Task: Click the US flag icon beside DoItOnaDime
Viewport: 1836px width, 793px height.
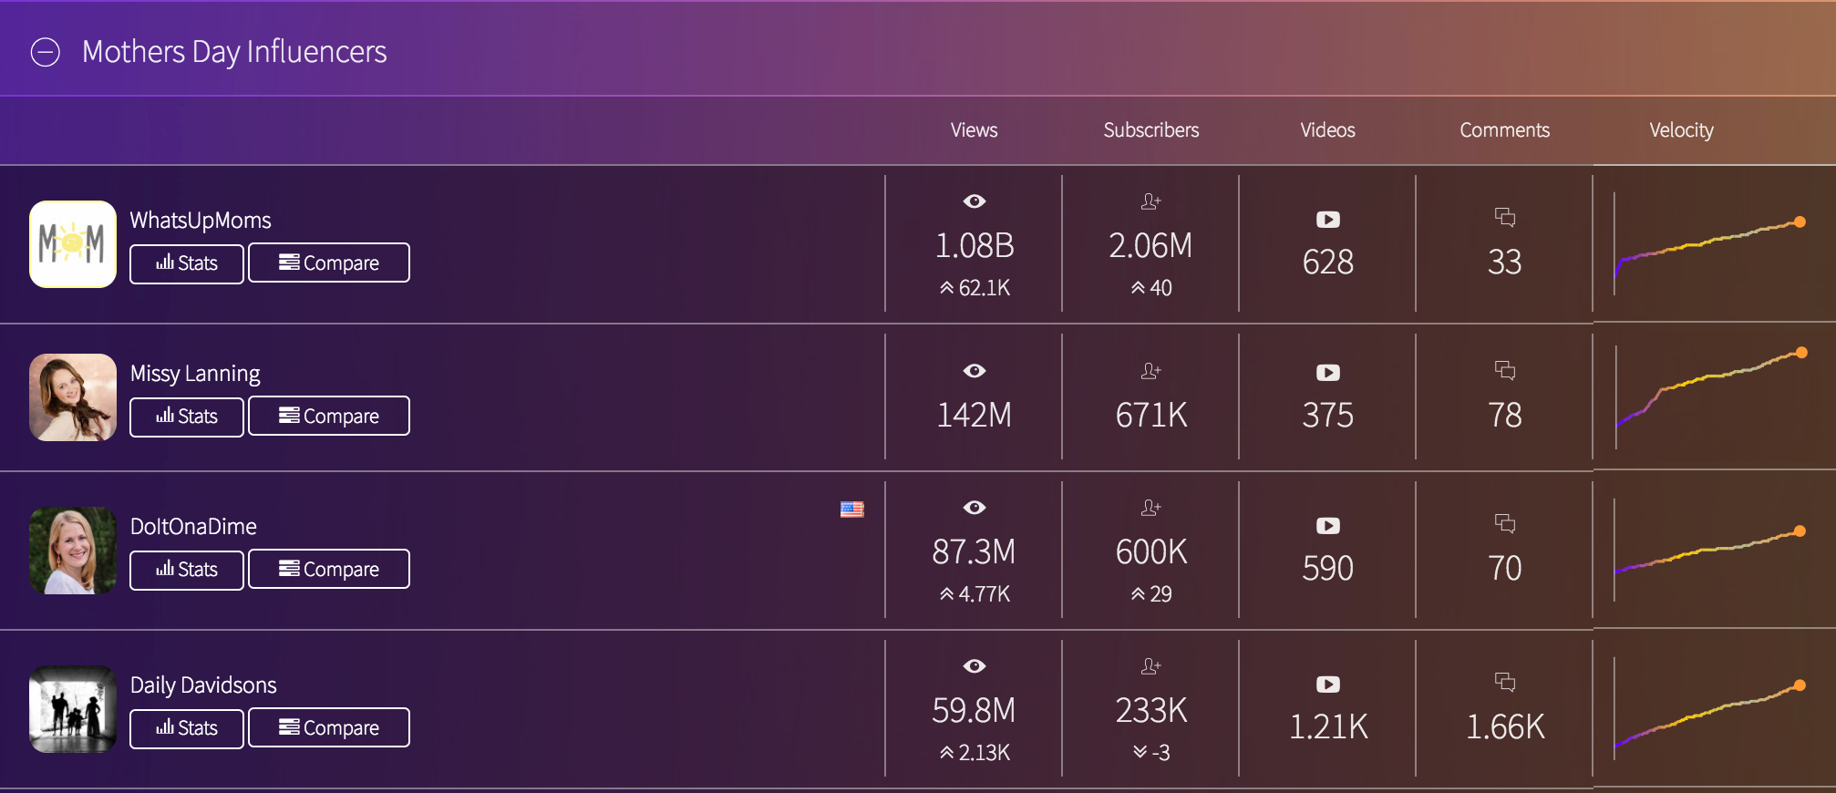Action: coord(851,510)
